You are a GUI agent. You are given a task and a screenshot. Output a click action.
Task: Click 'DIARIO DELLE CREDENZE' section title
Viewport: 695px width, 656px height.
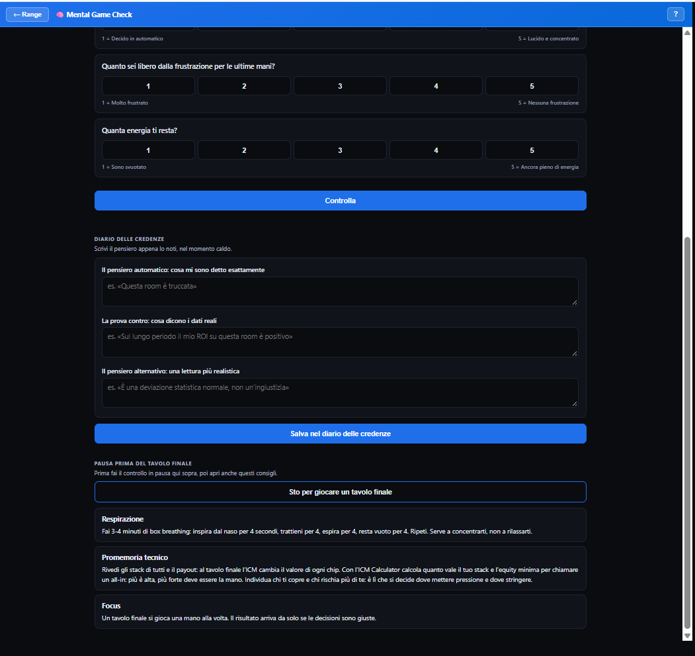(129, 239)
